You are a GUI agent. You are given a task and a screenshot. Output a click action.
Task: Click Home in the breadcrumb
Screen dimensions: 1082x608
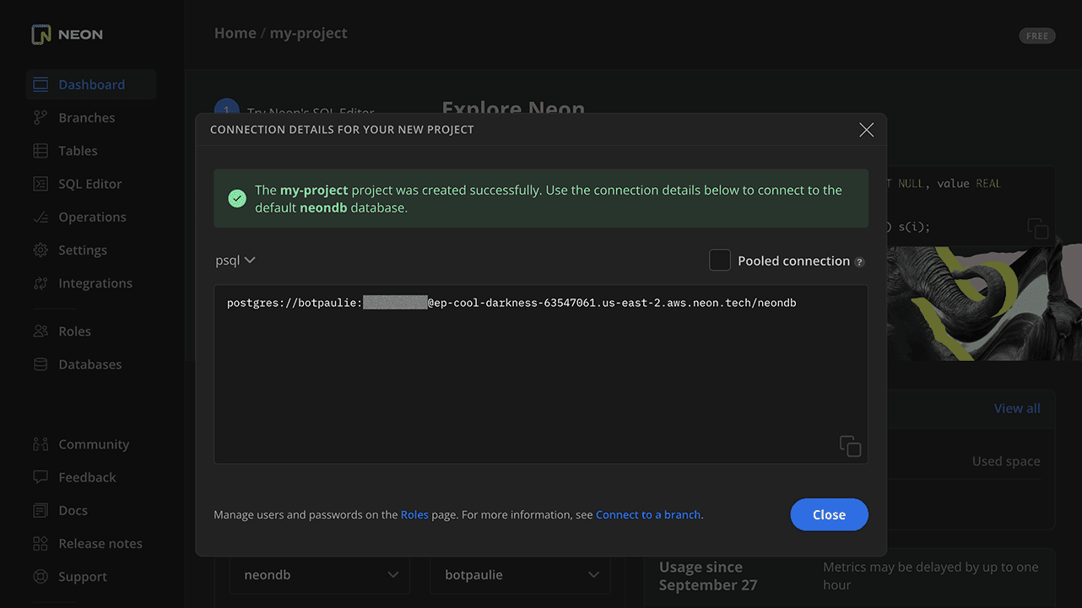235,34
